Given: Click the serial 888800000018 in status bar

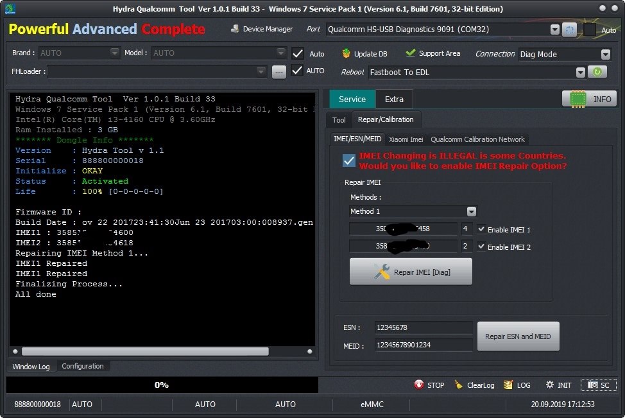Looking at the screenshot, I should tap(37, 404).
